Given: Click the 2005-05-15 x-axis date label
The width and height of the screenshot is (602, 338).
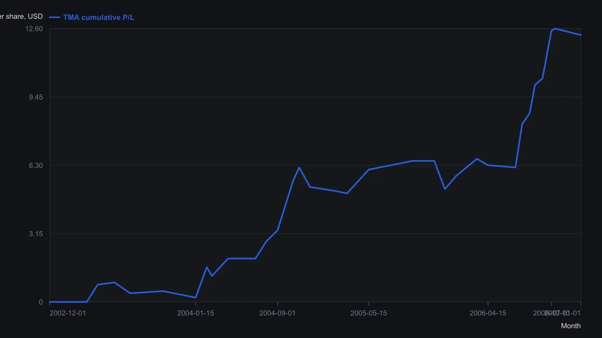Looking at the screenshot, I should pyautogui.click(x=369, y=313).
